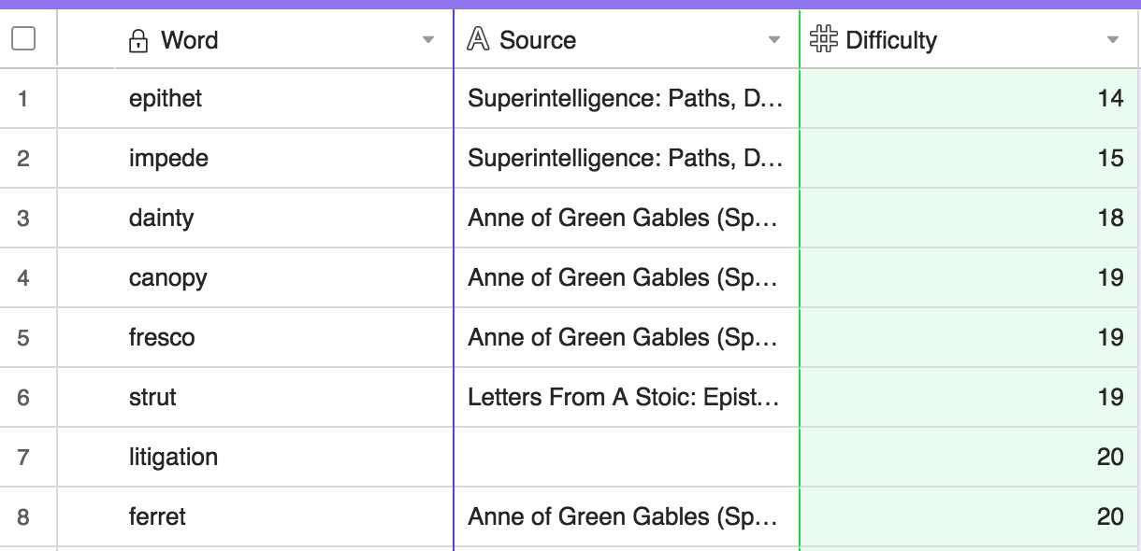Click the lock icon beside Word
Image resolution: width=1141 pixels, height=551 pixels.
coord(138,40)
